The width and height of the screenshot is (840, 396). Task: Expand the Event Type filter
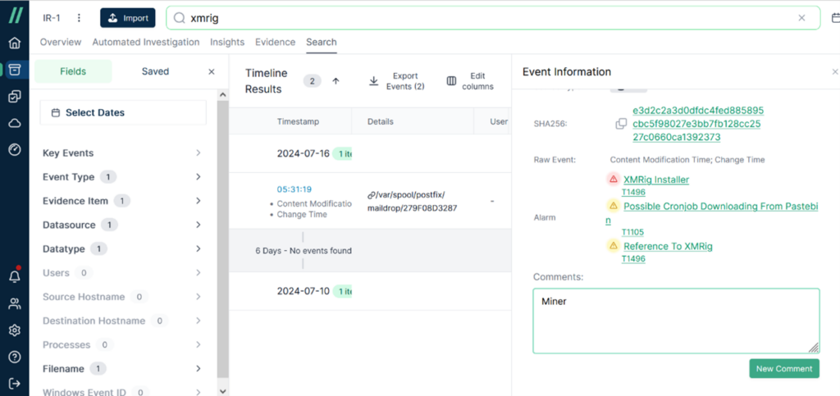199,177
